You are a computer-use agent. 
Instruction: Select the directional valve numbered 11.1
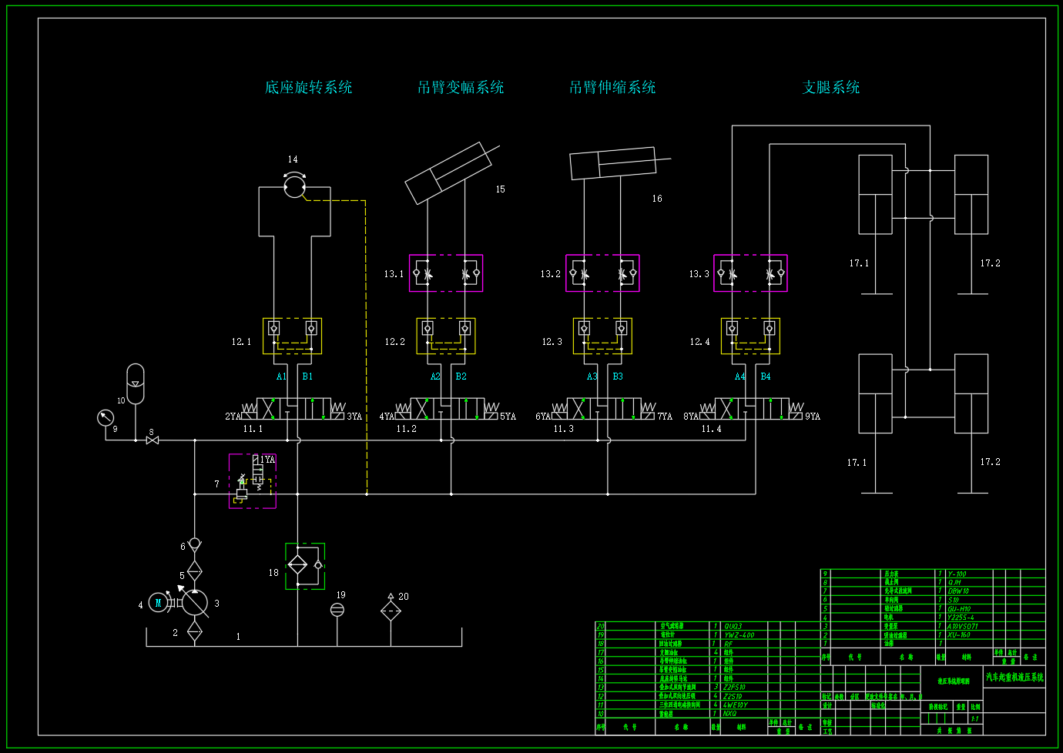coord(293,409)
